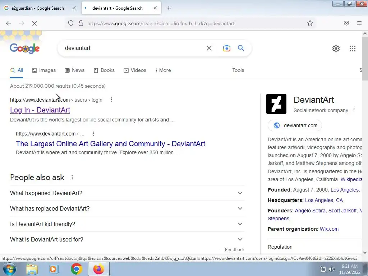Image resolution: width=368 pixels, height=276 pixels.
Task: Expand 'What has replaced DeviantArt?' question
Action: pos(127,209)
